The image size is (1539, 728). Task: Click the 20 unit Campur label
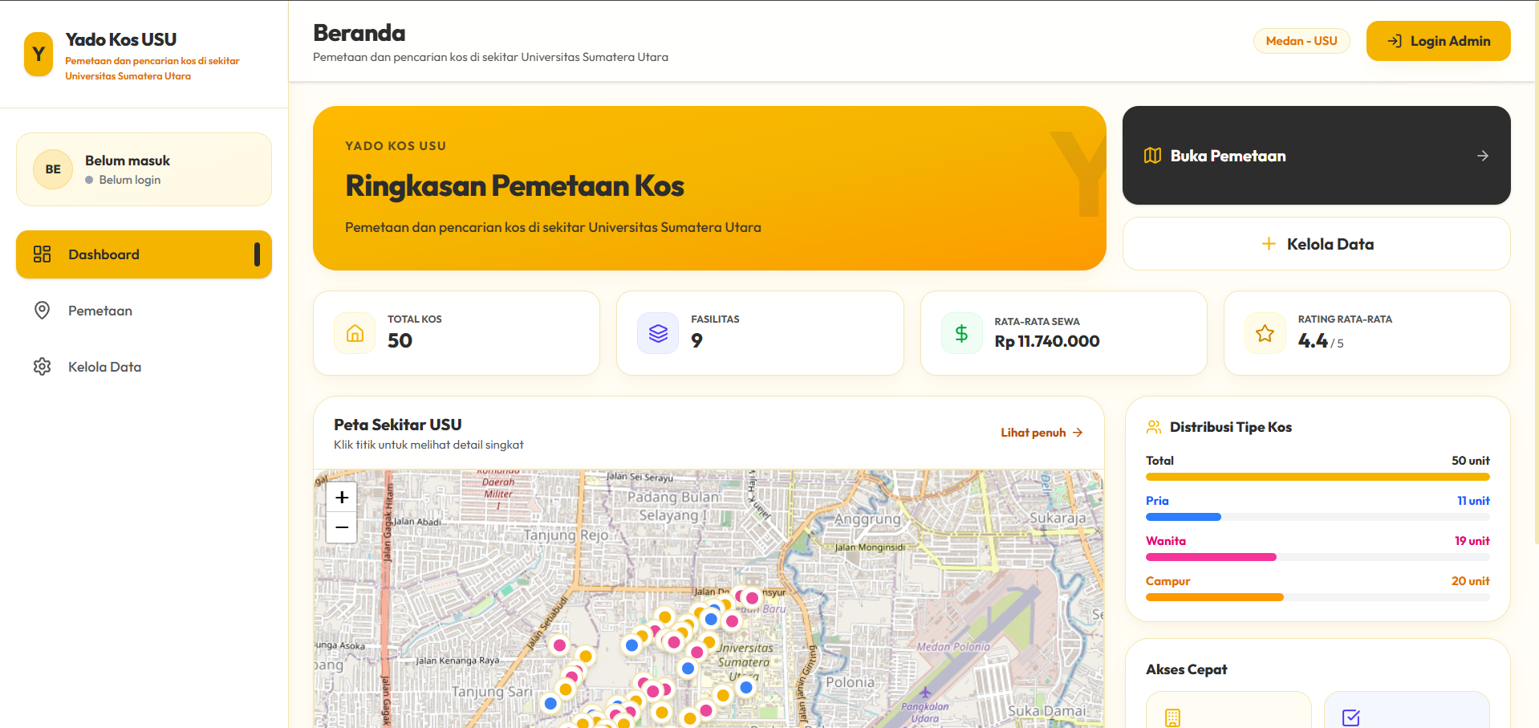[1470, 581]
